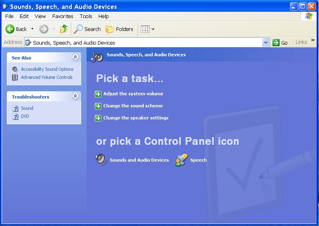Image resolution: width=319 pixels, height=226 pixels.
Task: Click the Up folder toolbar icon
Action: click(63, 29)
